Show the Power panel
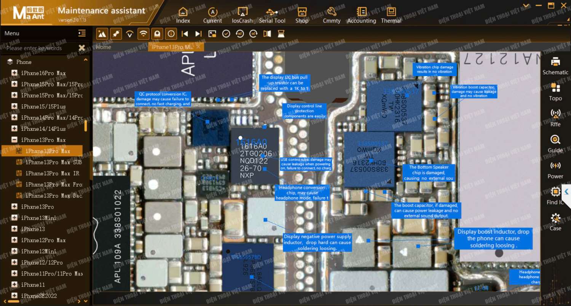The height and width of the screenshot is (306, 571). pyautogui.click(x=555, y=170)
